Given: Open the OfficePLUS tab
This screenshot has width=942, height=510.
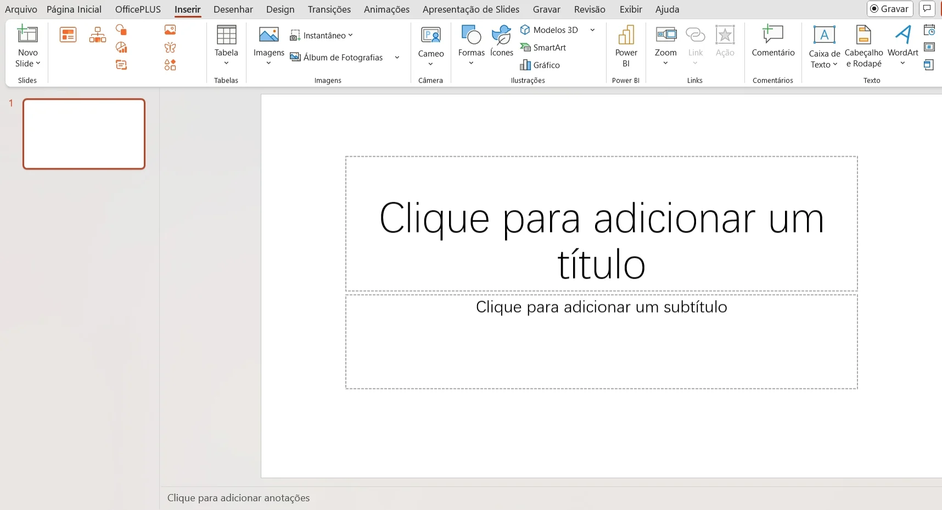Looking at the screenshot, I should tap(138, 9).
